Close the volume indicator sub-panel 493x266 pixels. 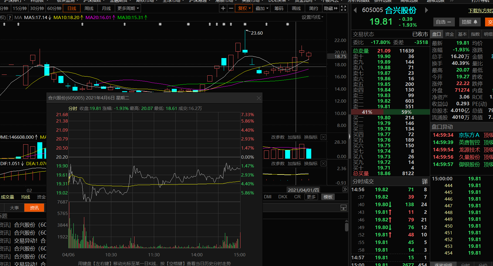(x=323, y=137)
